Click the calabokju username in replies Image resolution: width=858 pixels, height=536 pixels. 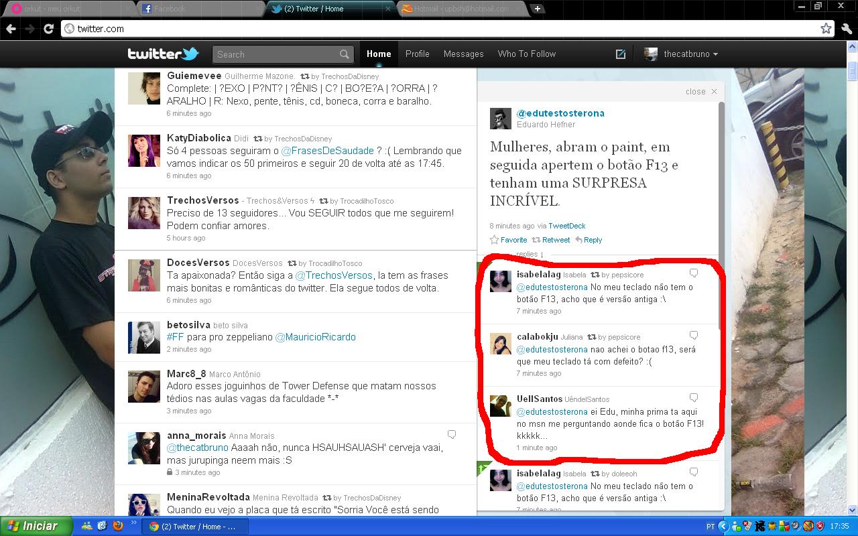[x=538, y=336]
